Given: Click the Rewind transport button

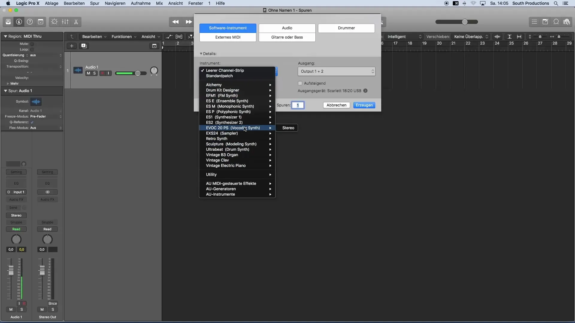Looking at the screenshot, I should (175, 22).
